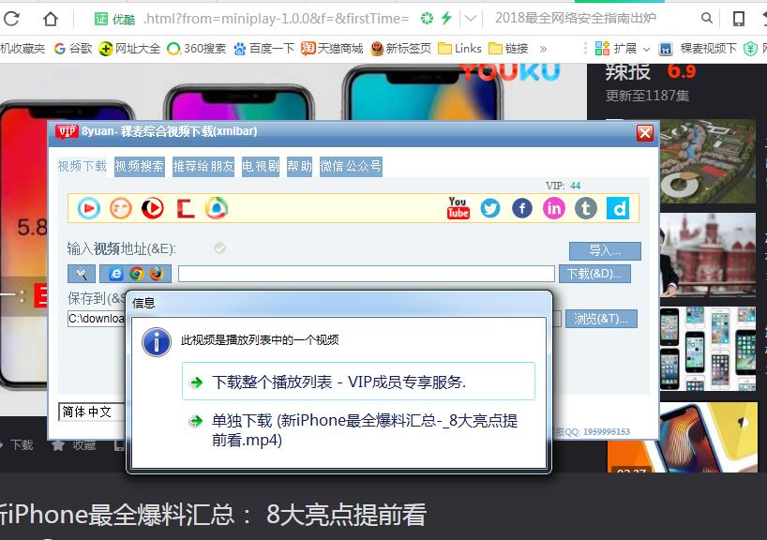Open the 谷歌 bookmark
Image resolution: width=767 pixels, height=540 pixels.
(x=73, y=49)
